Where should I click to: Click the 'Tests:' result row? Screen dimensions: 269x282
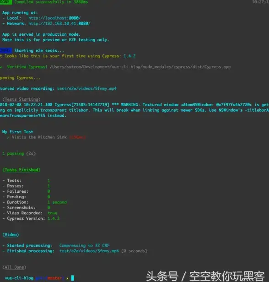coord(26,180)
